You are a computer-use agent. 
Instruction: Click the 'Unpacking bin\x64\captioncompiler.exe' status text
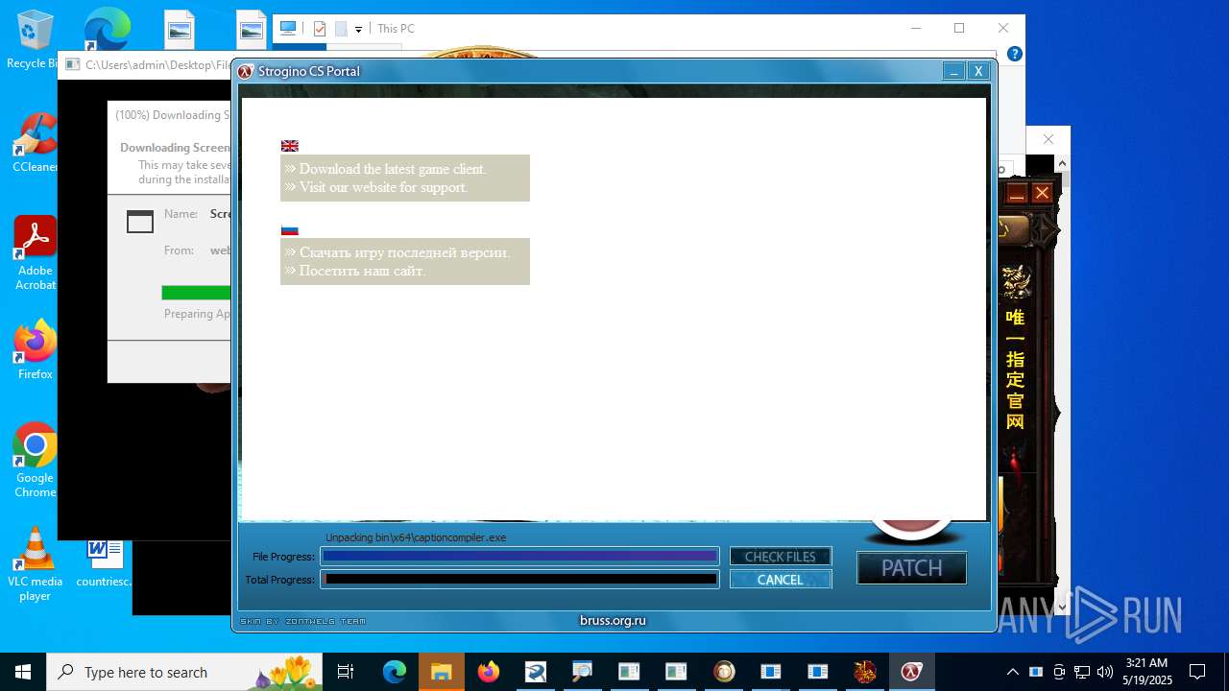pyautogui.click(x=415, y=537)
